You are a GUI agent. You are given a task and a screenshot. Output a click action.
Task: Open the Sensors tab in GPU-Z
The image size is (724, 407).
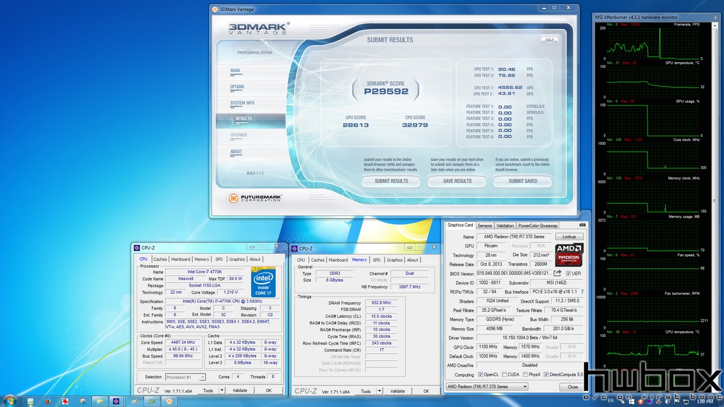[485, 226]
